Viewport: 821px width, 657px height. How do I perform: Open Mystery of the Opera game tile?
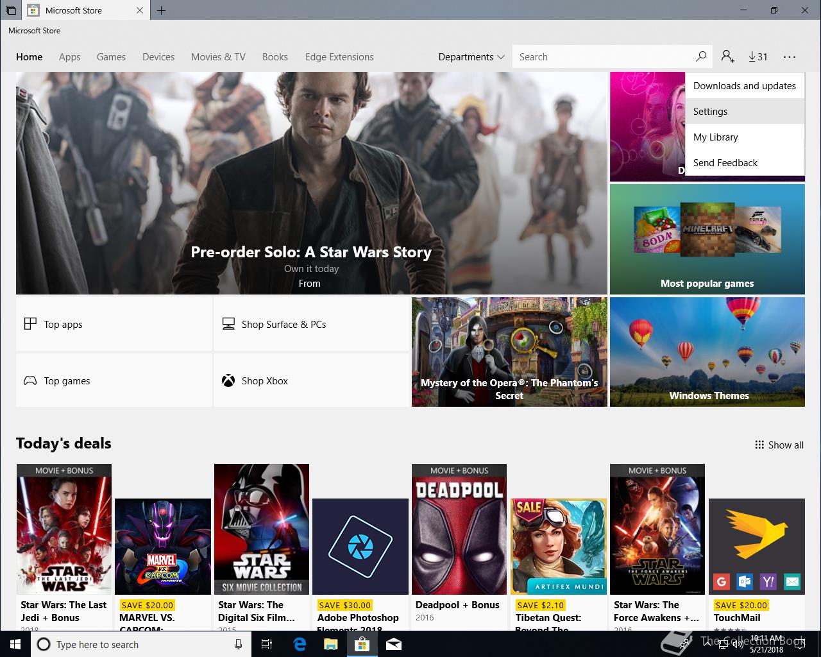[509, 352]
